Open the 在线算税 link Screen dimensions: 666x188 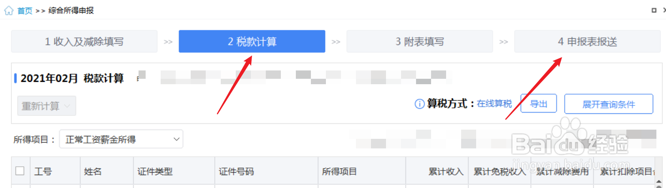494,104
